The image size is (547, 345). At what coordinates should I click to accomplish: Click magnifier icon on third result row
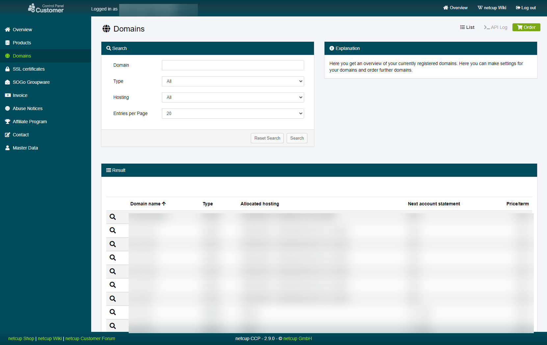pos(113,244)
